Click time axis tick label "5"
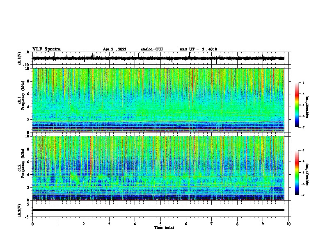 pyautogui.click(x=160, y=224)
